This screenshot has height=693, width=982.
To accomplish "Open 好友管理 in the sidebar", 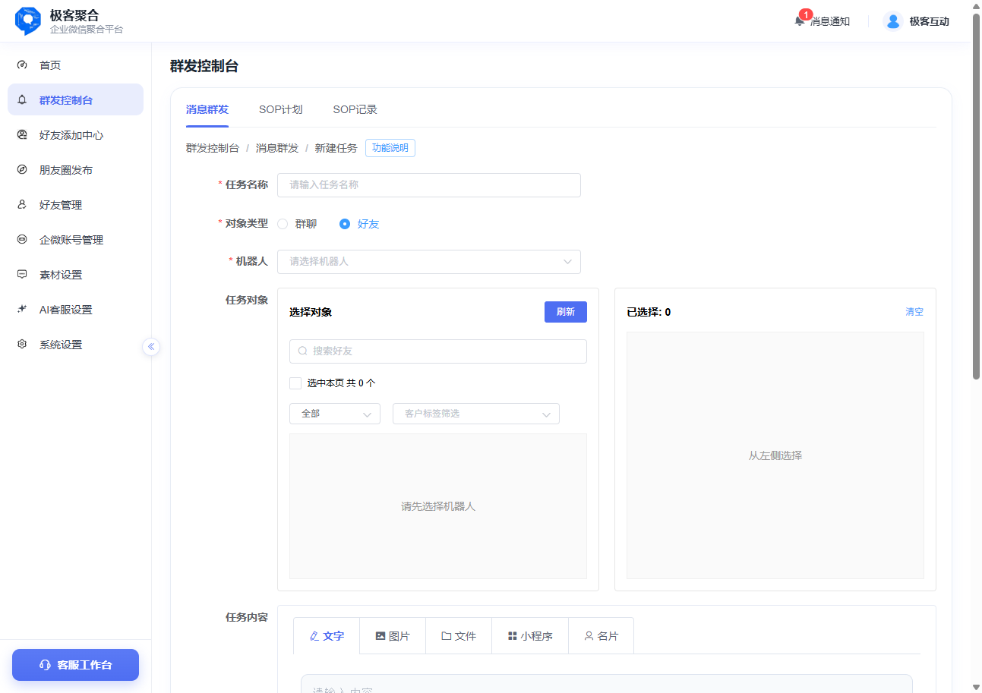I will pos(75,205).
